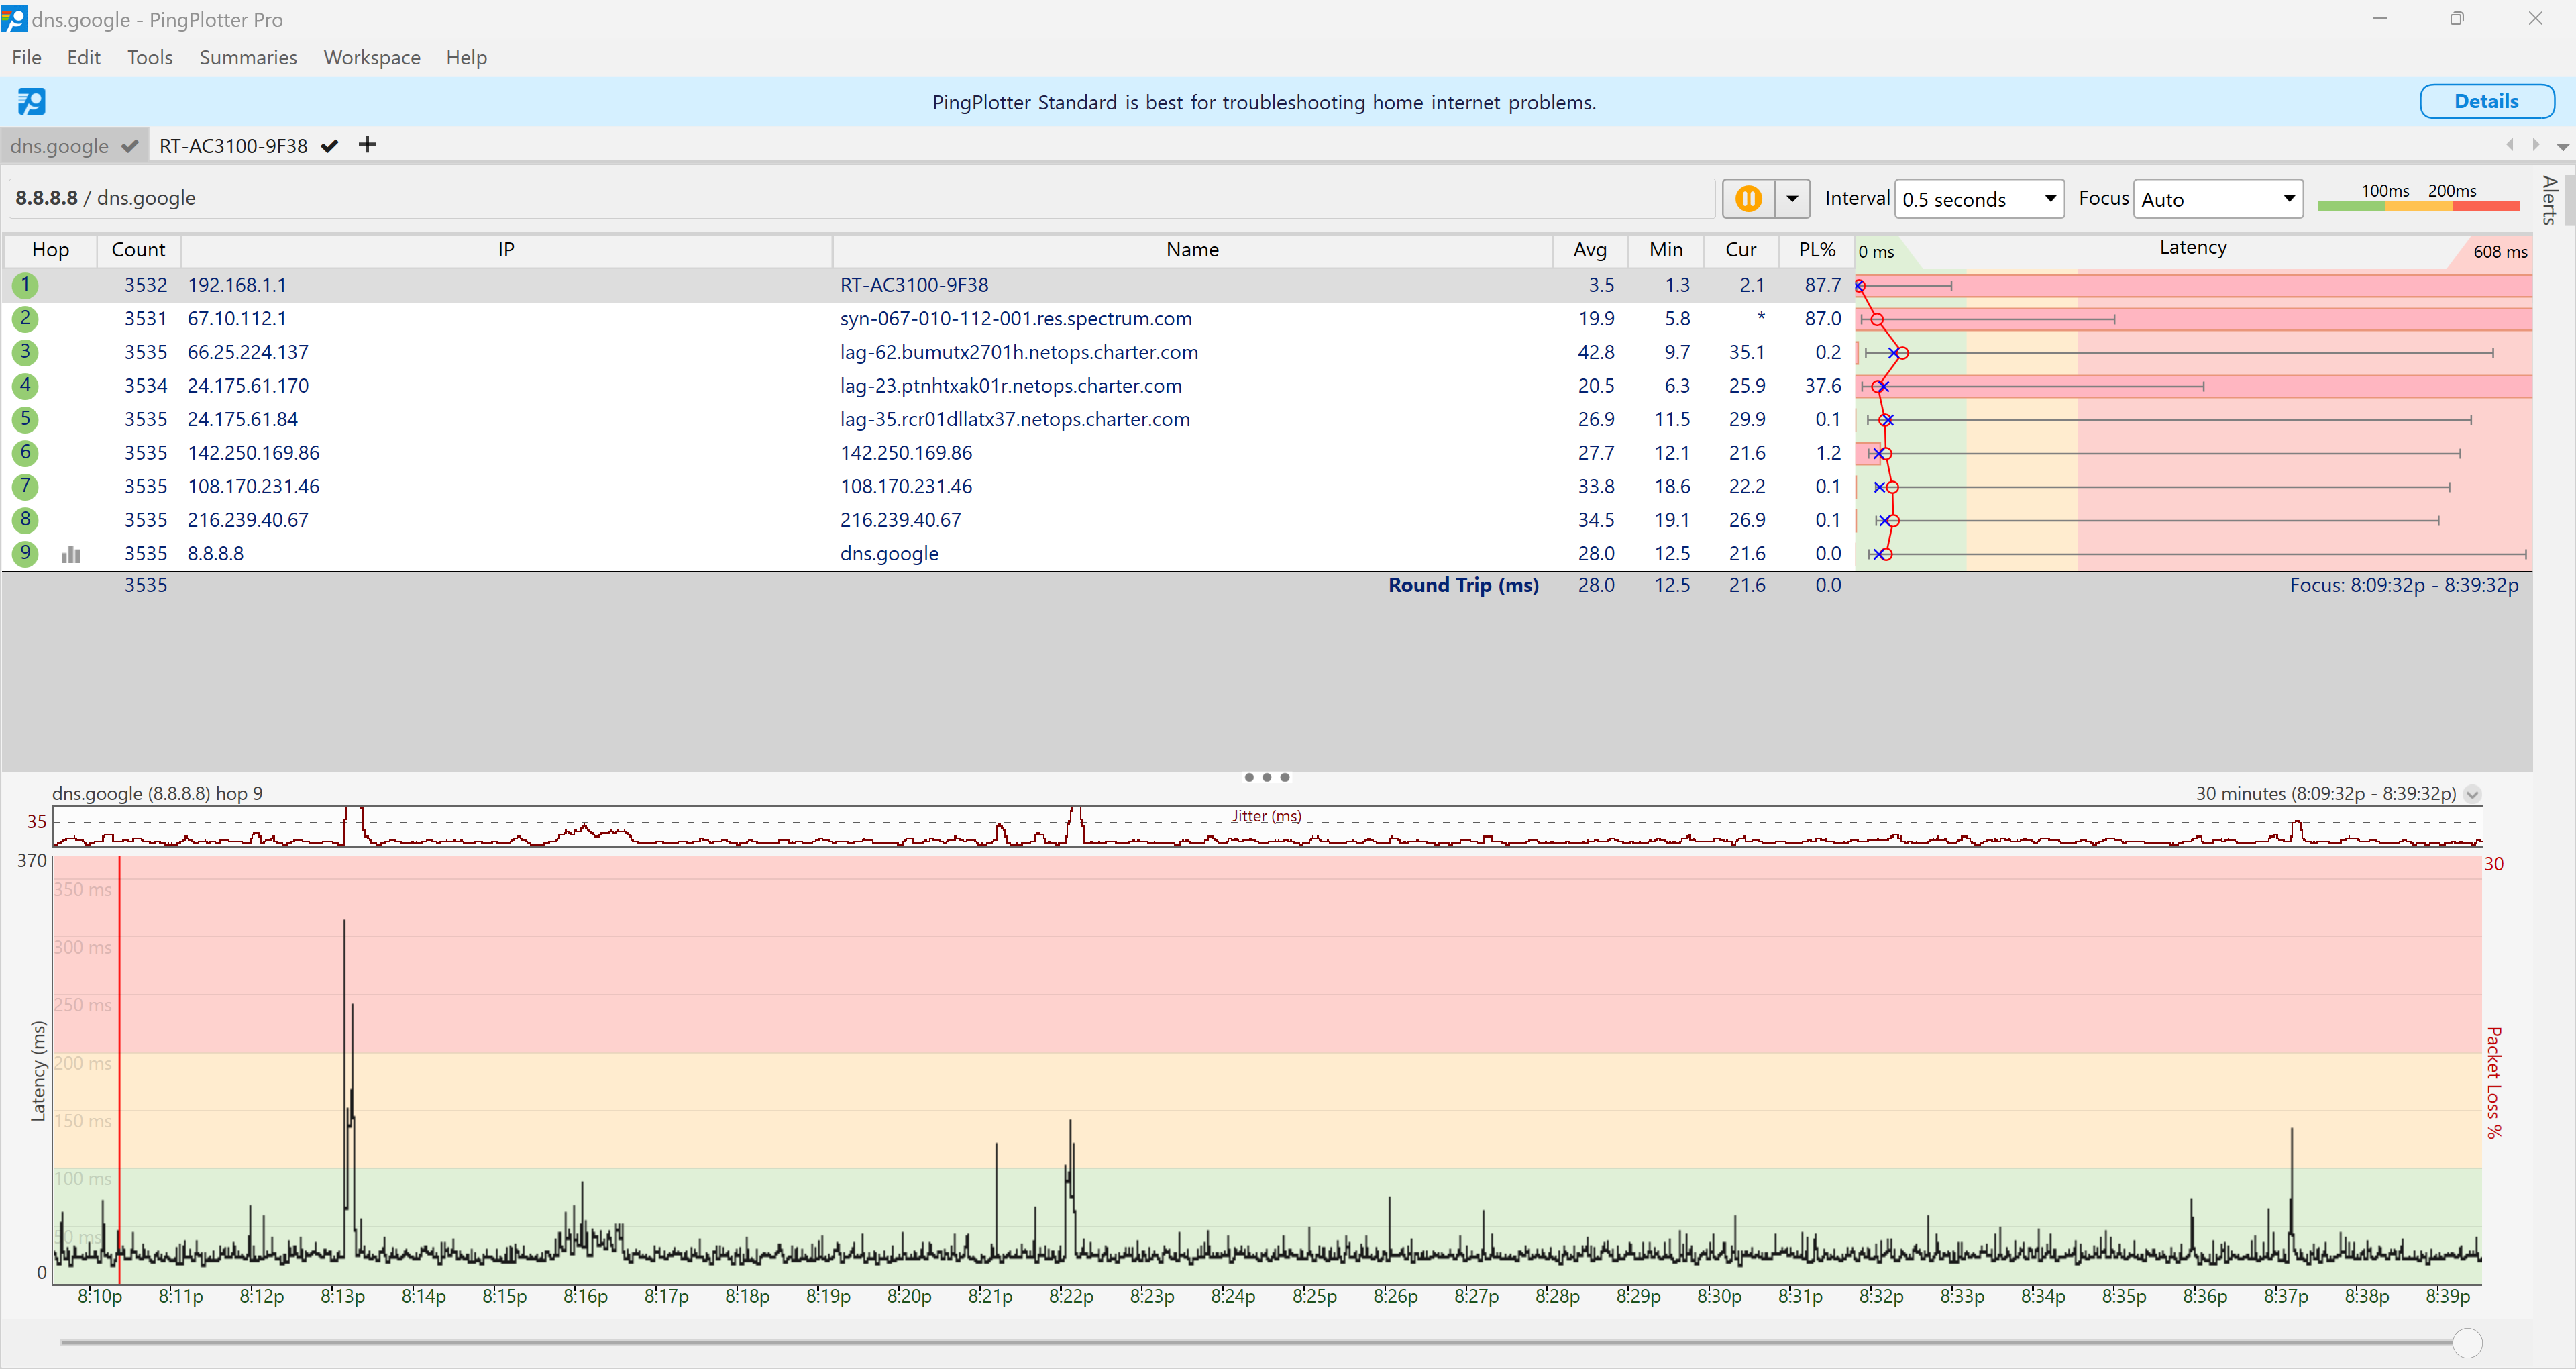Click the three-dot panel divider handle
This screenshot has width=2576, height=1369.
coord(1266,778)
